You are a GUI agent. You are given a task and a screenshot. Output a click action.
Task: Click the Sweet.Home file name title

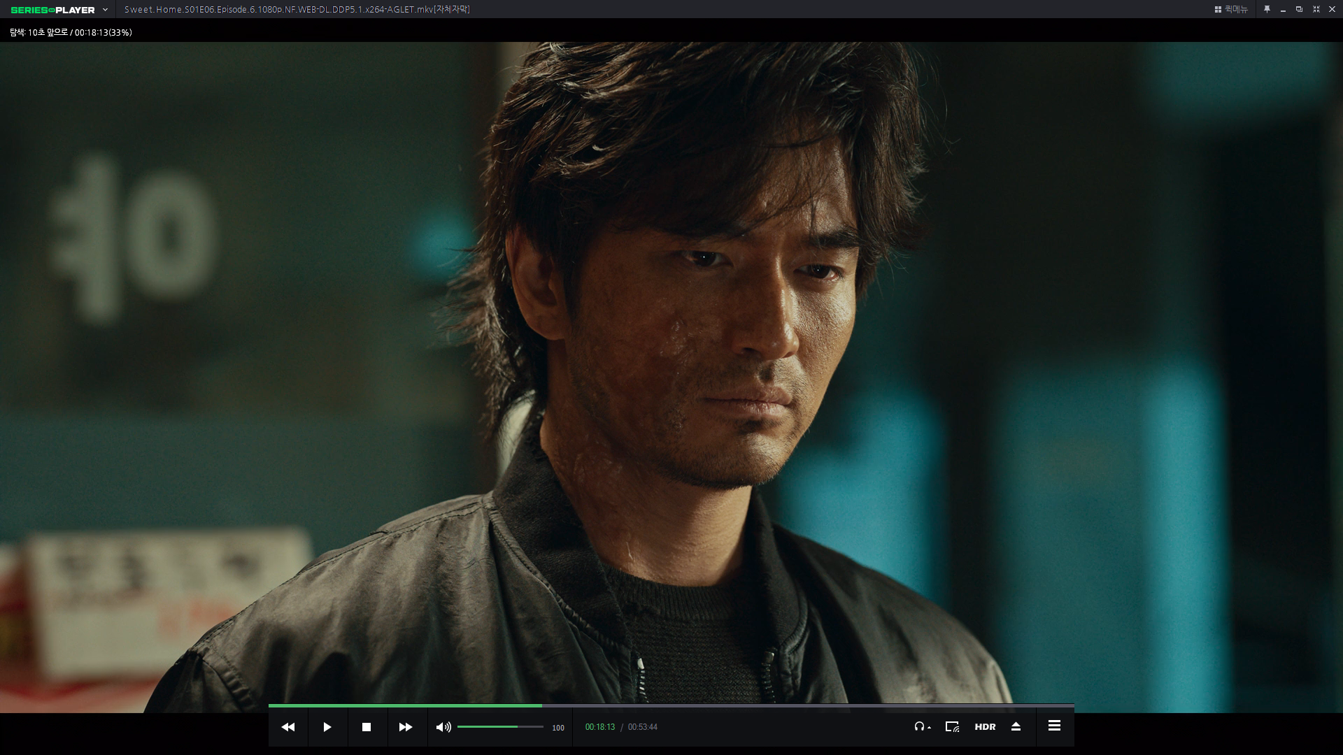[297, 9]
